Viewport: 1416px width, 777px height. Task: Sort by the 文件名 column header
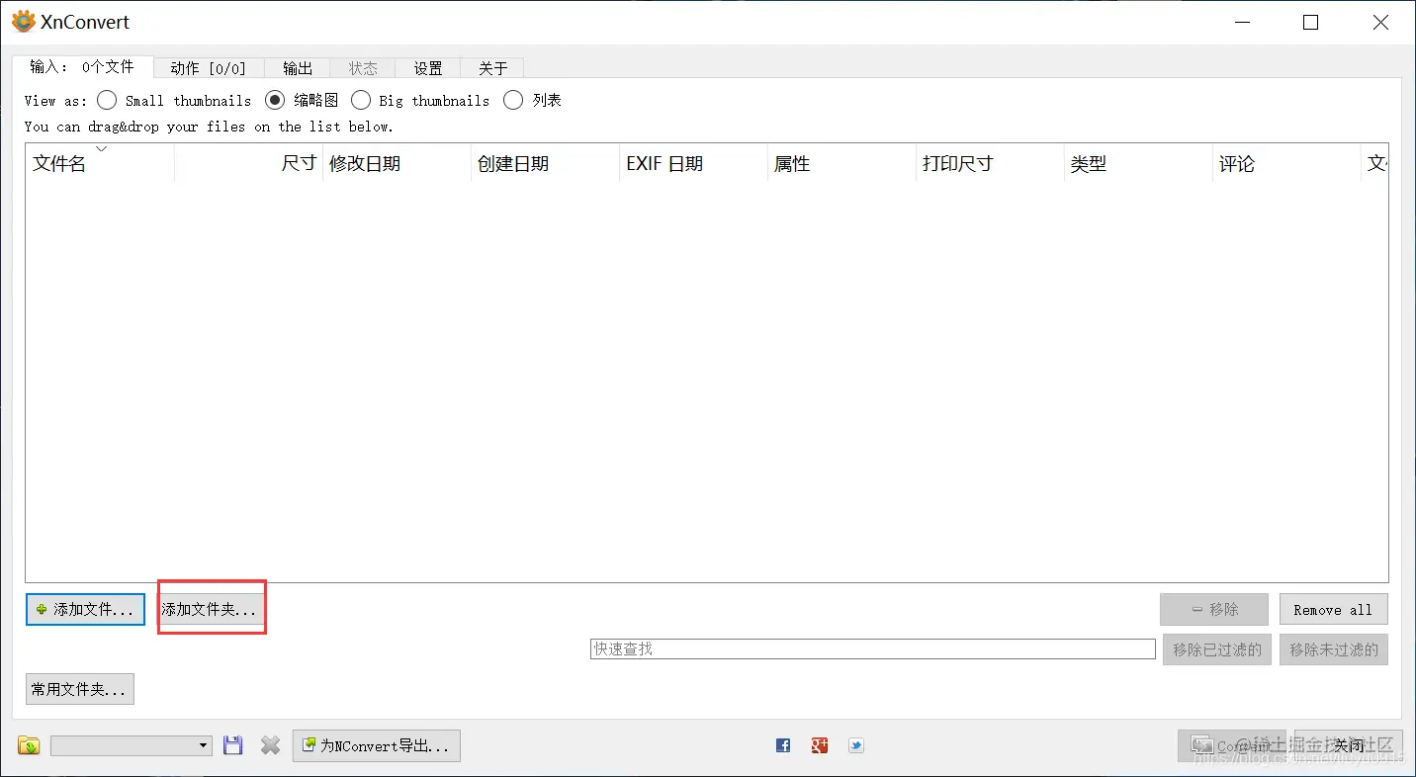[x=100, y=163]
